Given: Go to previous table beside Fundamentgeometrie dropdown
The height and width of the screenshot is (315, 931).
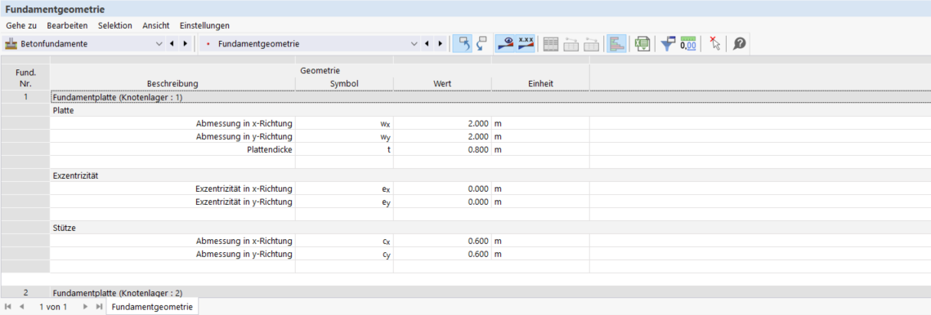Looking at the screenshot, I should (x=427, y=44).
